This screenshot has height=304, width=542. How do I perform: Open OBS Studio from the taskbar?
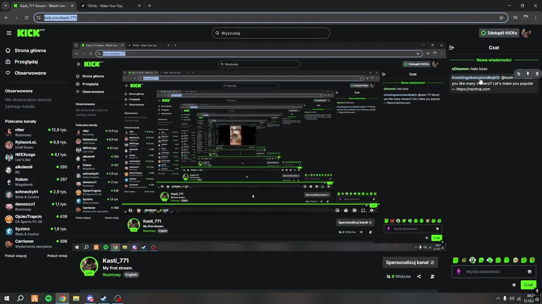118,299
